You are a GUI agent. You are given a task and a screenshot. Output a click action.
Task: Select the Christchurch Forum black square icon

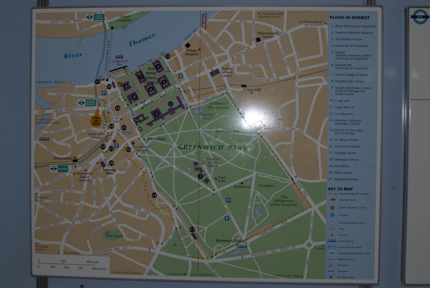click(258, 40)
